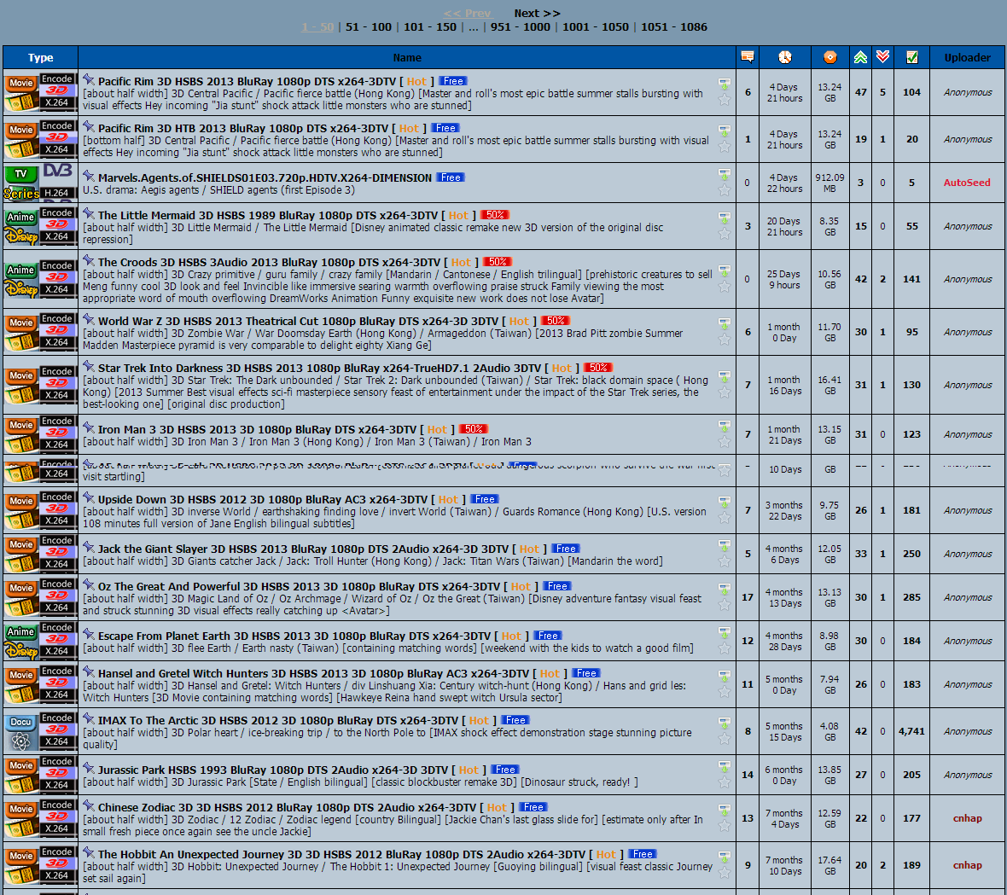Open Marvels.Agents.of.SHIELDS01E03 torrent title

(x=265, y=177)
